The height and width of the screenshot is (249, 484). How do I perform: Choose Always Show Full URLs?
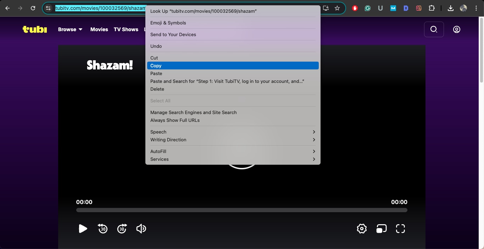(x=233, y=120)
